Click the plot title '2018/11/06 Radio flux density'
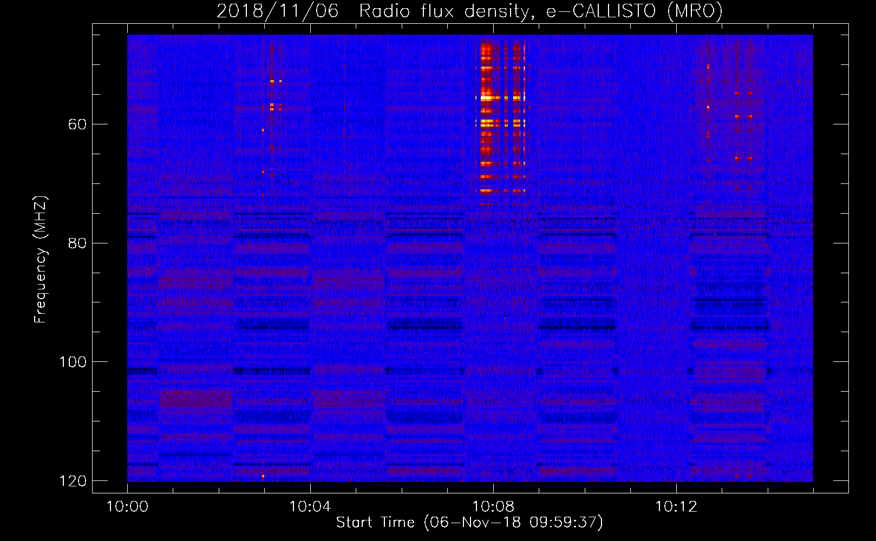This screenshot has height=541, width=876. point(469,11)
